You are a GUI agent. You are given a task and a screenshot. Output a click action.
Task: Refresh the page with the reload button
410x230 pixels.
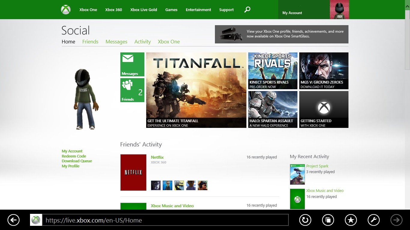tap(305, 220)
